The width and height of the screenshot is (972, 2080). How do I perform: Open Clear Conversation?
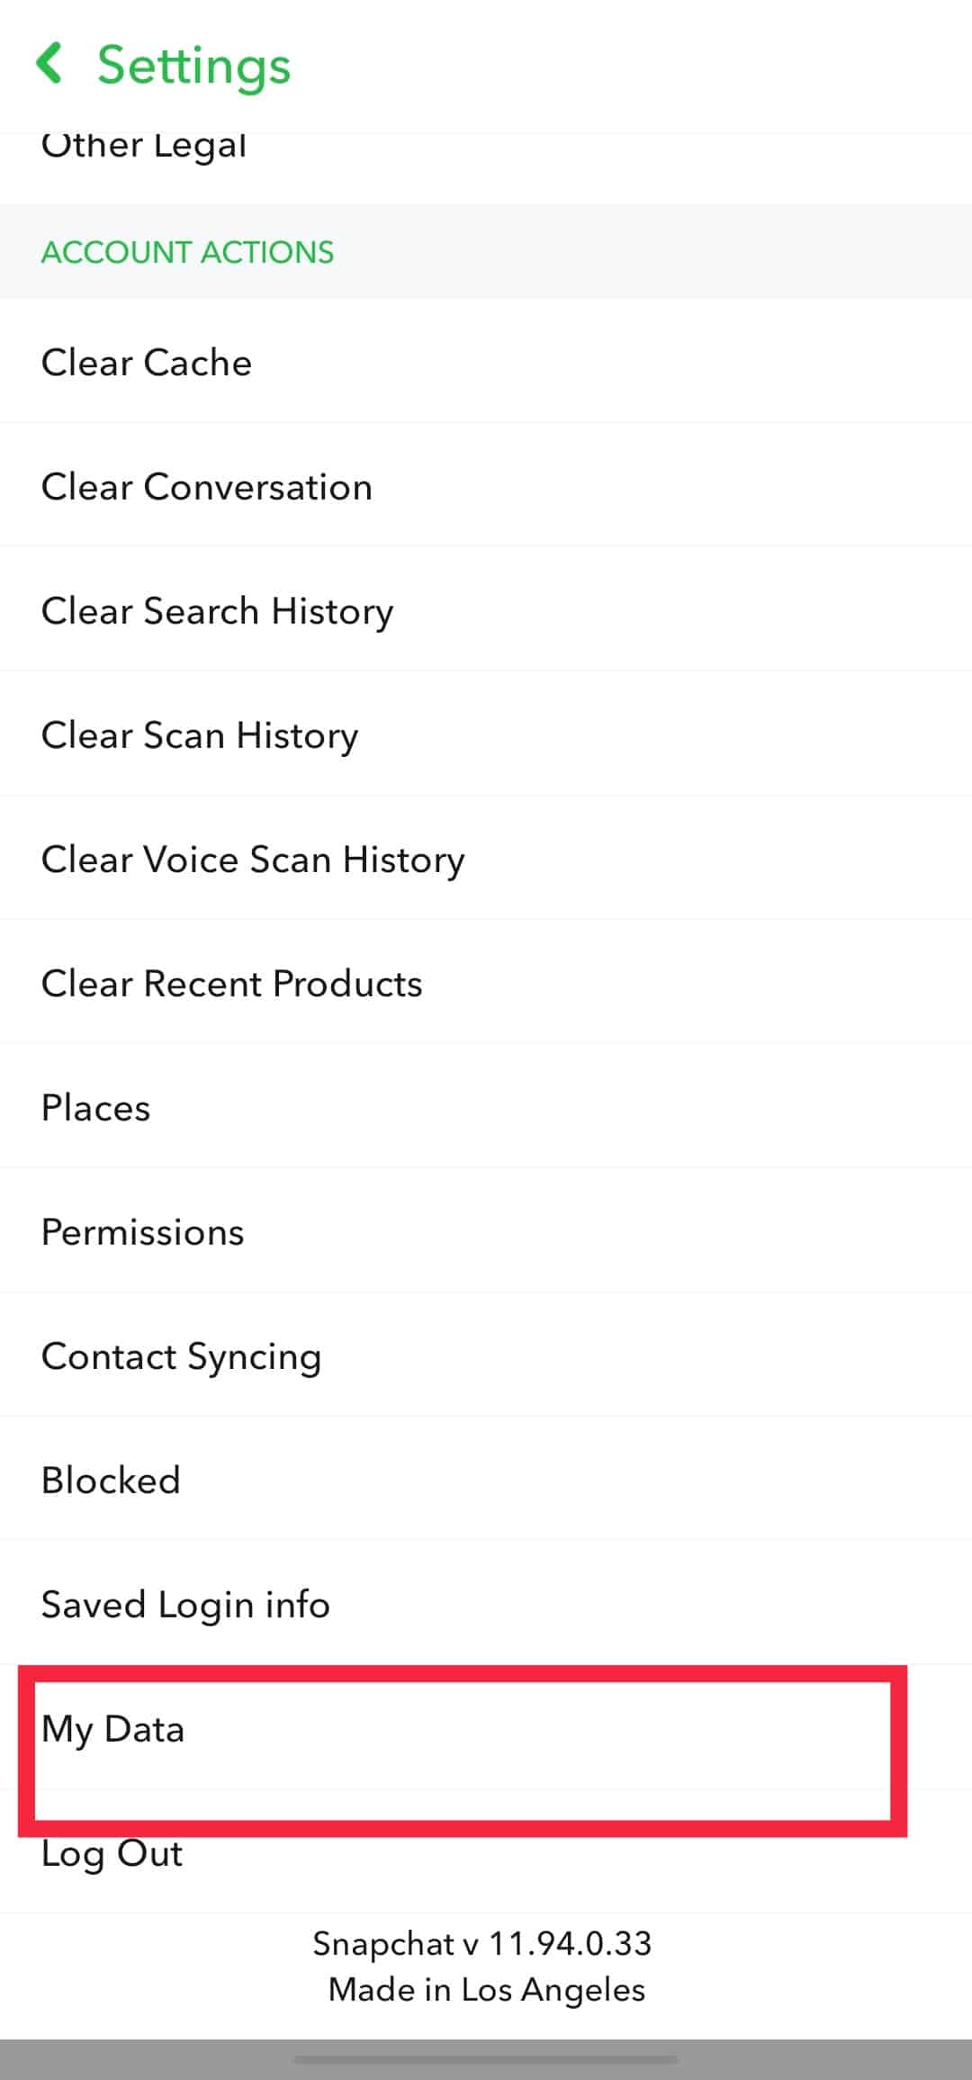(x=207, y=487)
